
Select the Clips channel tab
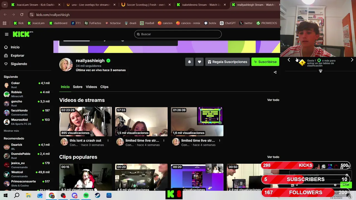click(x=104, y=87)
